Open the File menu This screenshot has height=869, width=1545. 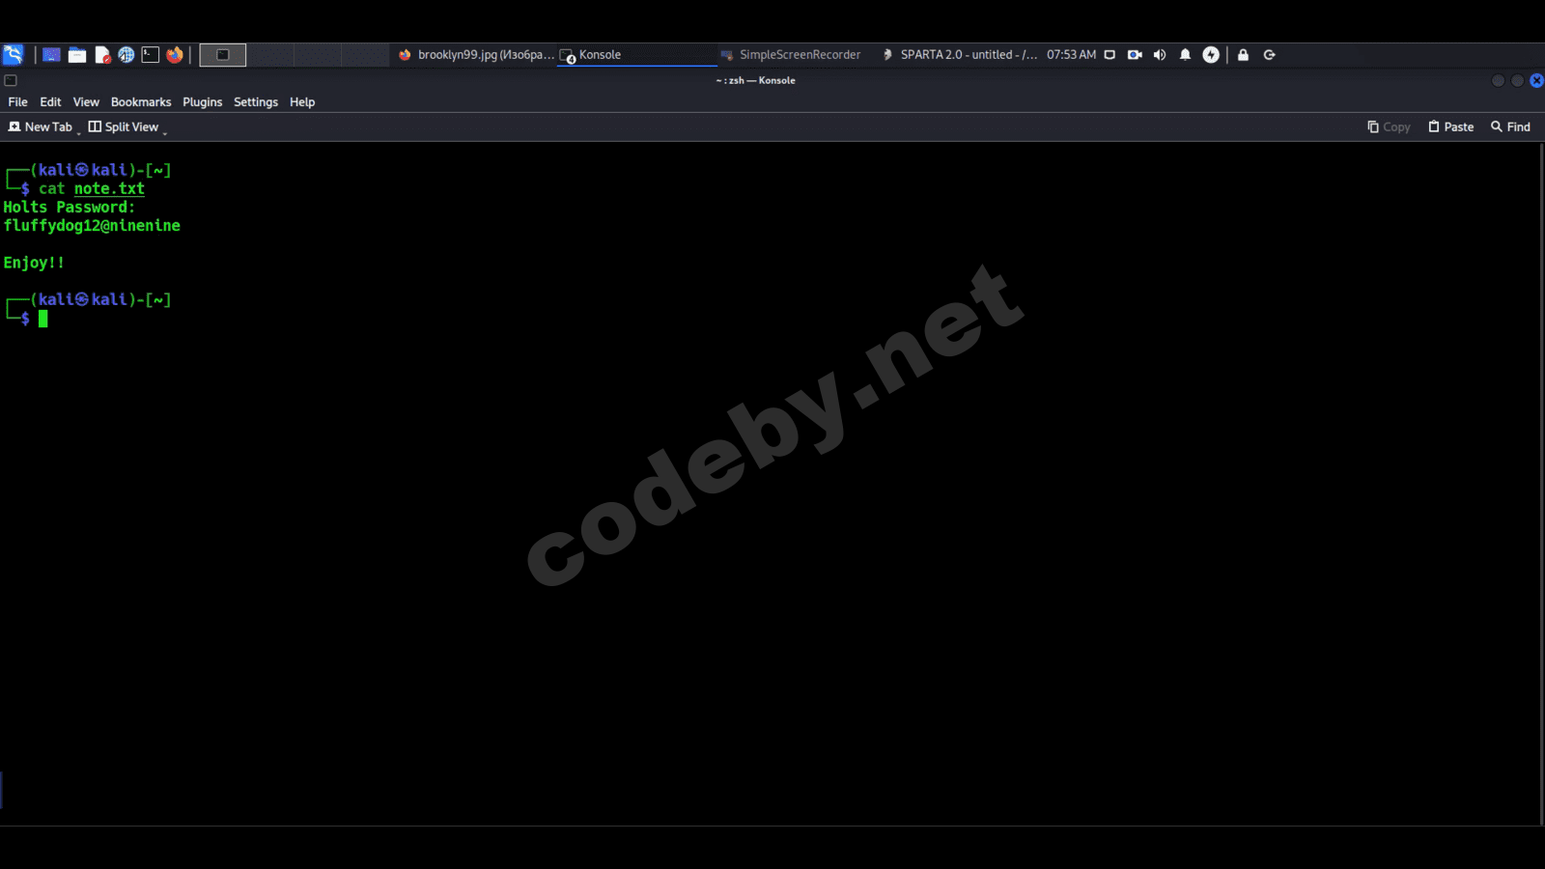(x=18, y=102)
